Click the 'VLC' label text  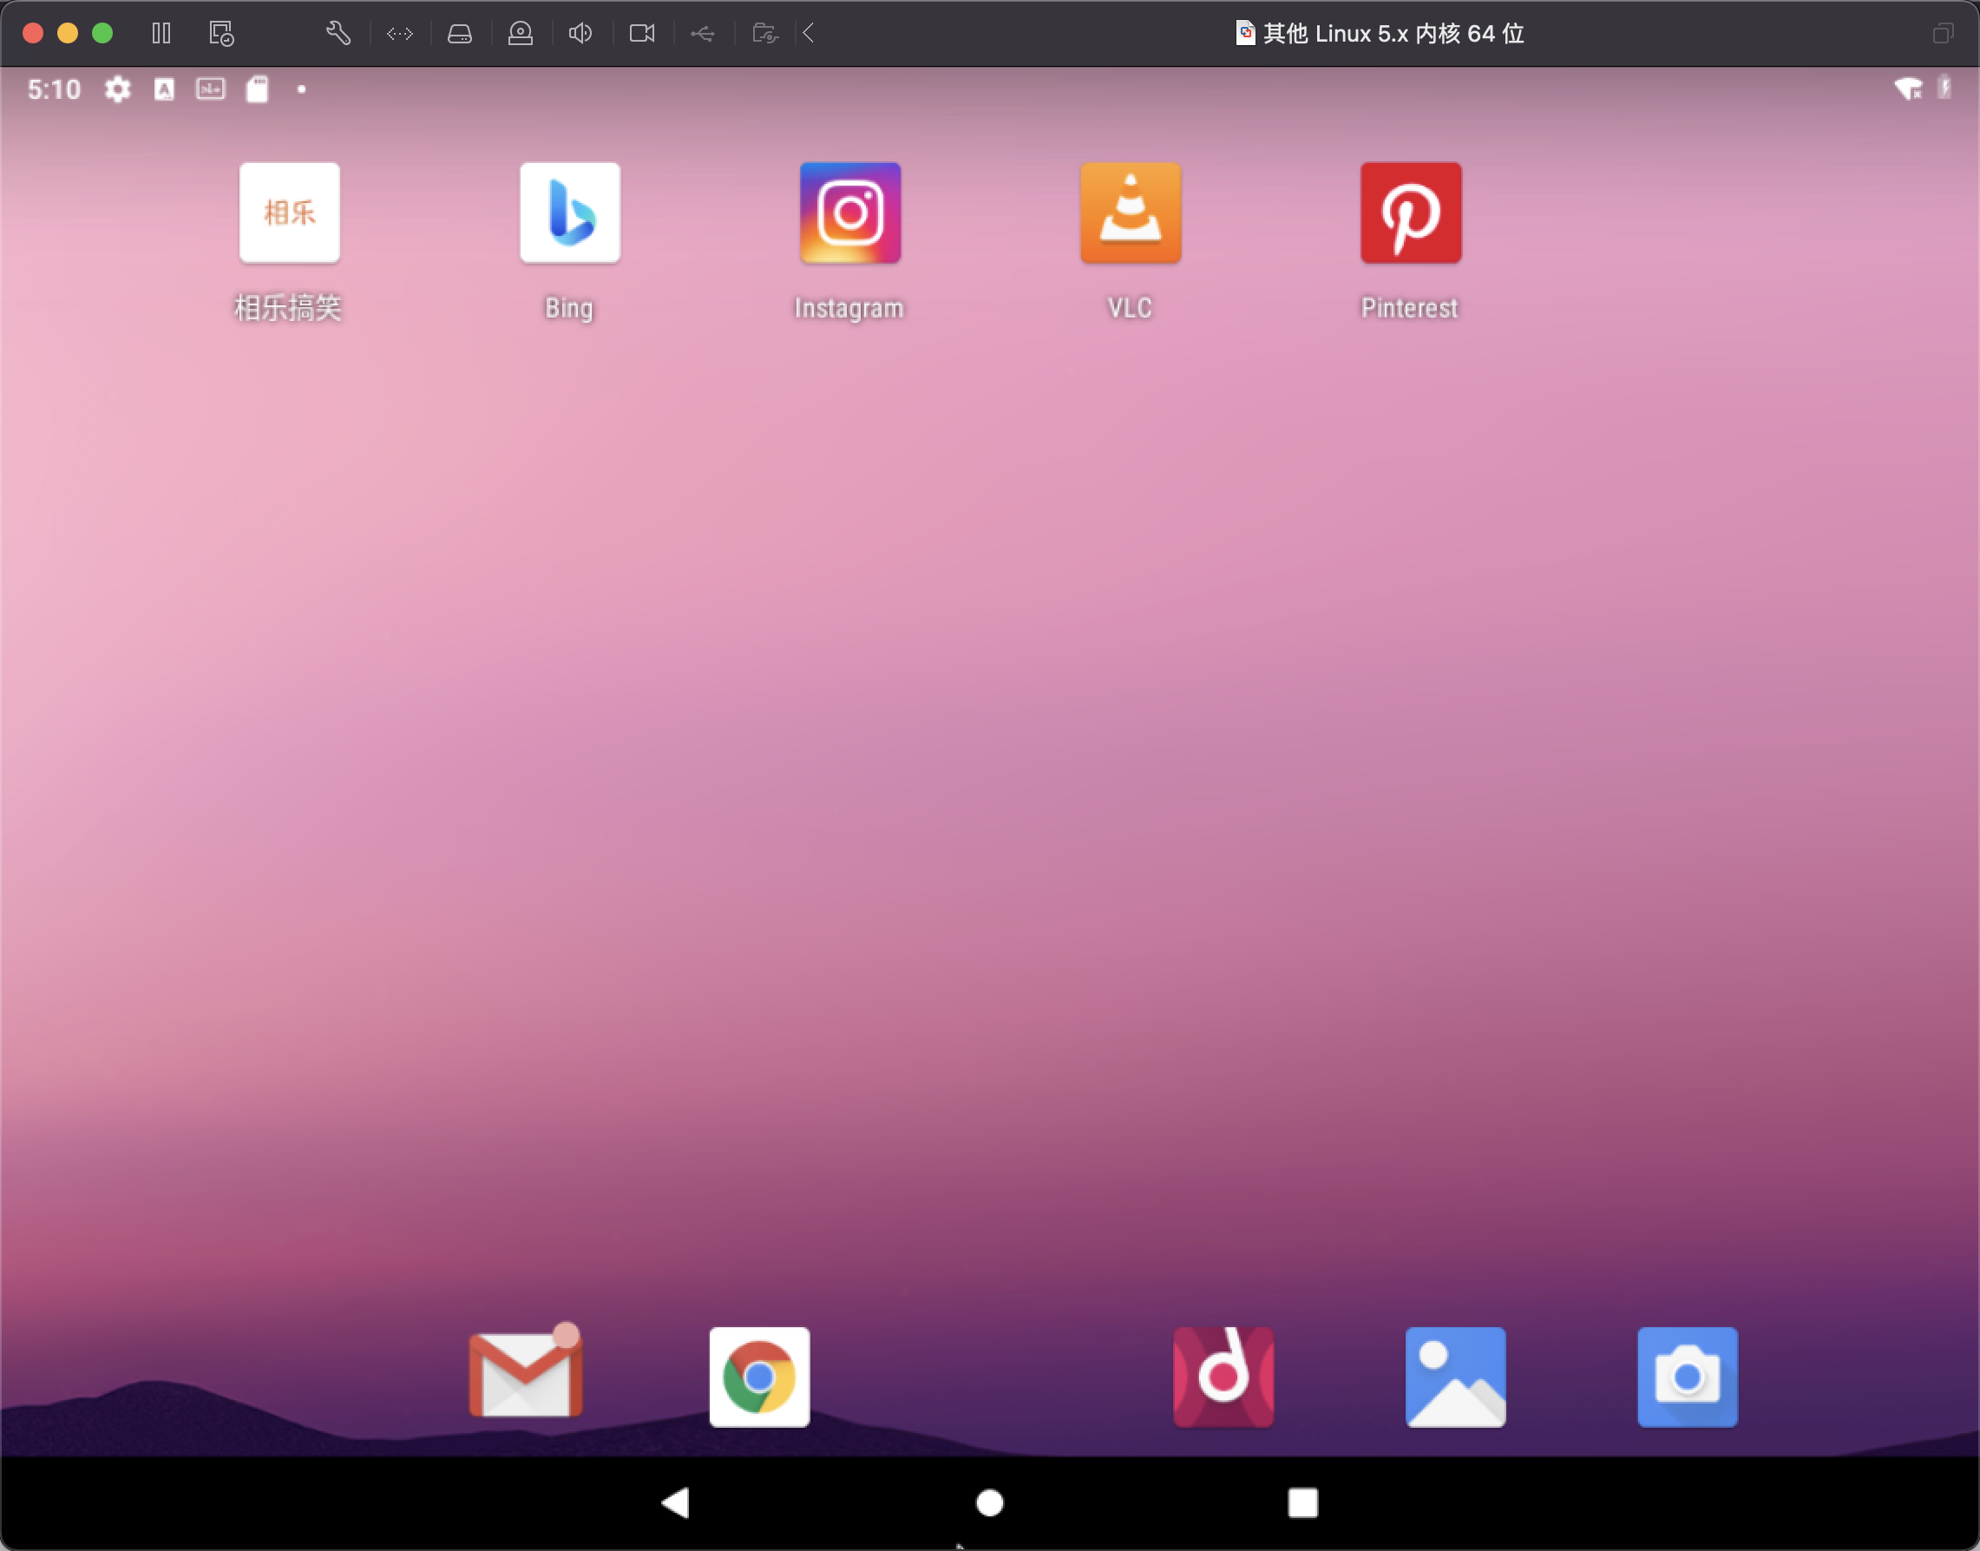1130,308
